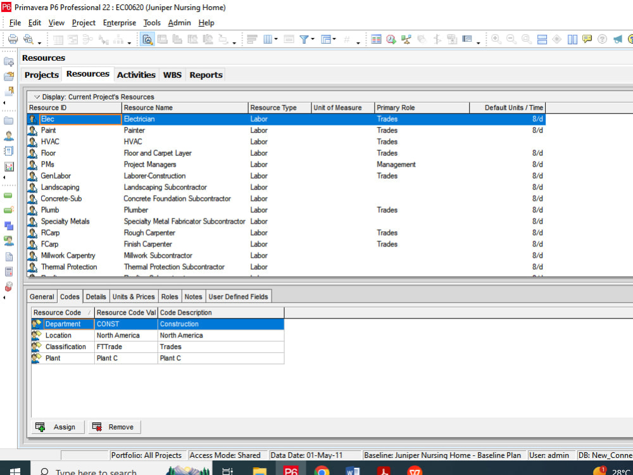Click the Help question mark icon

click(x=602, y=39)
